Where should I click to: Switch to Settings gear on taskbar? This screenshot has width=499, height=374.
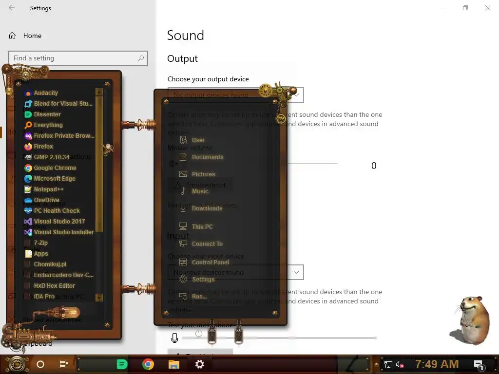(x=199, y=364)
